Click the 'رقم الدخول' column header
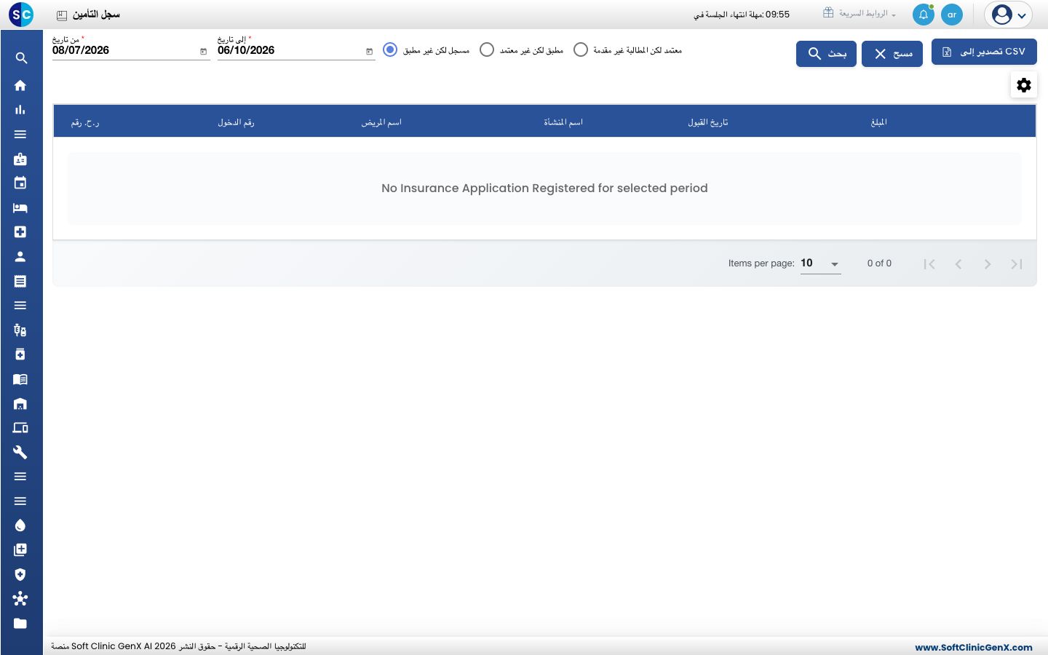This screenshot has width=1048, height=655. (x=236, y=122)
